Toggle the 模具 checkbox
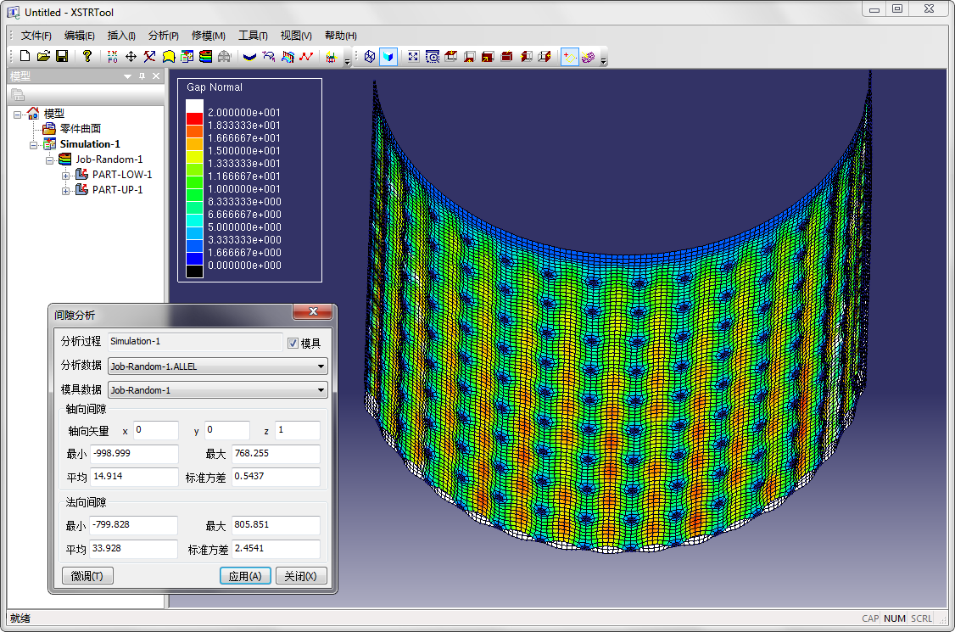Image resolution: width=955 pixels, height=632 pixels. pos(293,344)
